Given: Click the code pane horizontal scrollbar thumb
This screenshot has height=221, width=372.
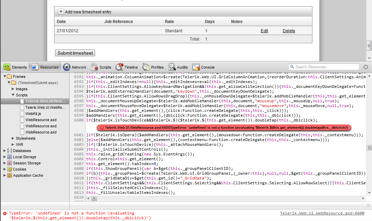Looking at the screenshot, I should [x=94, y=199].
